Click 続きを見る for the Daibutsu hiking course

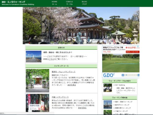click(72, 85)
